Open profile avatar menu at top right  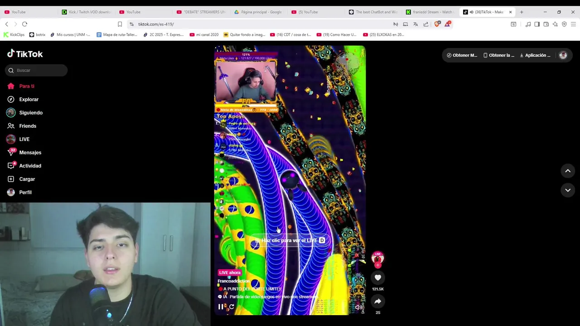(563, 55)
